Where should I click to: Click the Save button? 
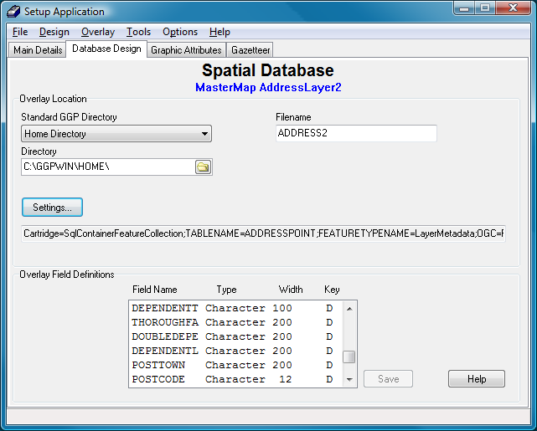coord(388,378)
